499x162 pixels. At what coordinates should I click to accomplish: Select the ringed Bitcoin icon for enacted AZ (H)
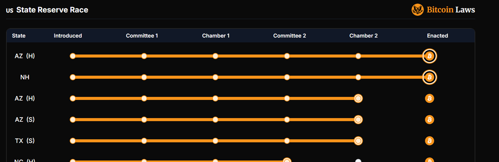click(430, 56)
